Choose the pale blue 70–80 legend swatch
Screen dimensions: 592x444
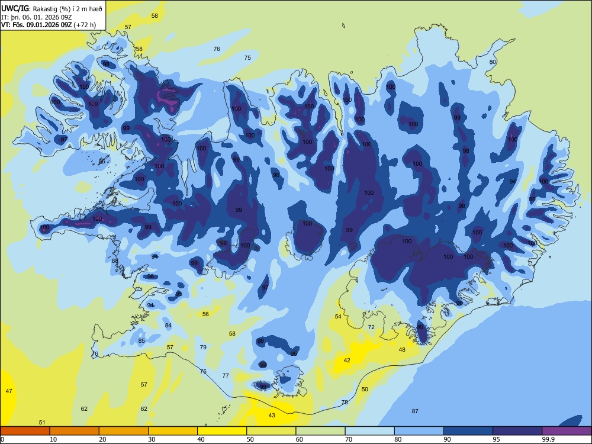tap(369, 431)
